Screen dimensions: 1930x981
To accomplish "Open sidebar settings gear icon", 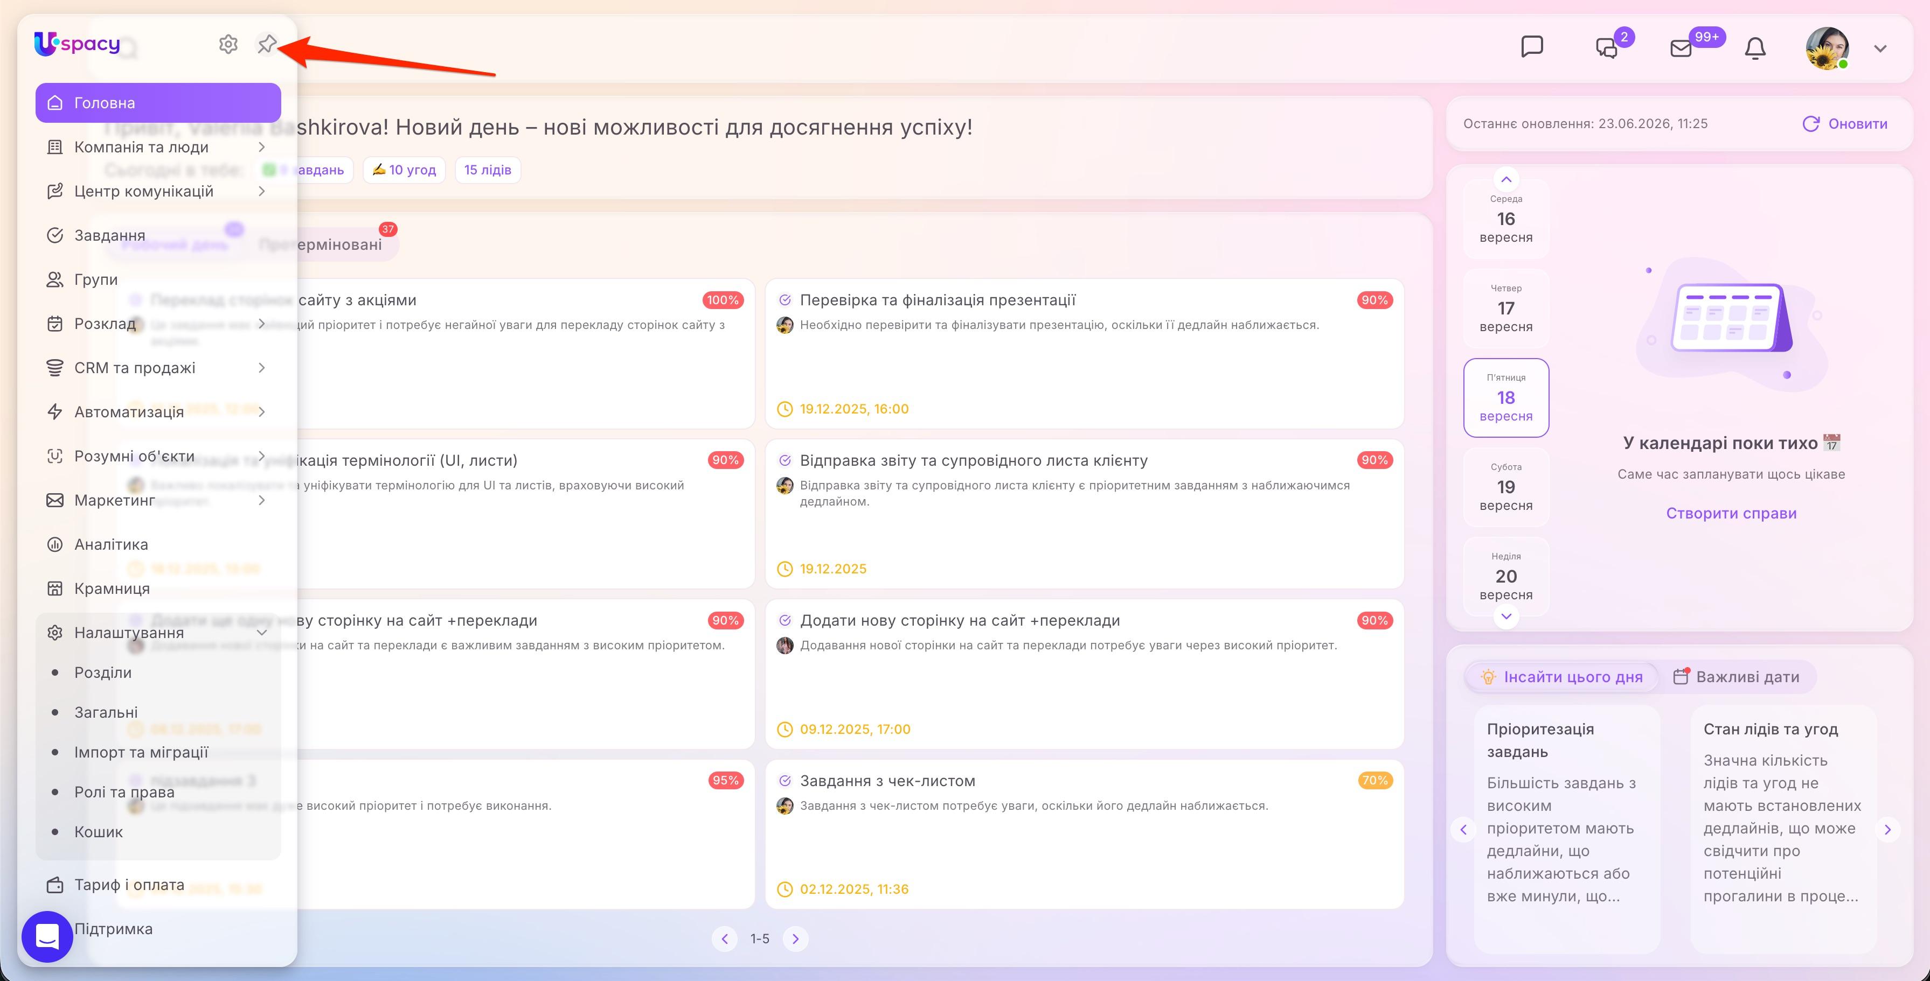I will tap(228, 44).
